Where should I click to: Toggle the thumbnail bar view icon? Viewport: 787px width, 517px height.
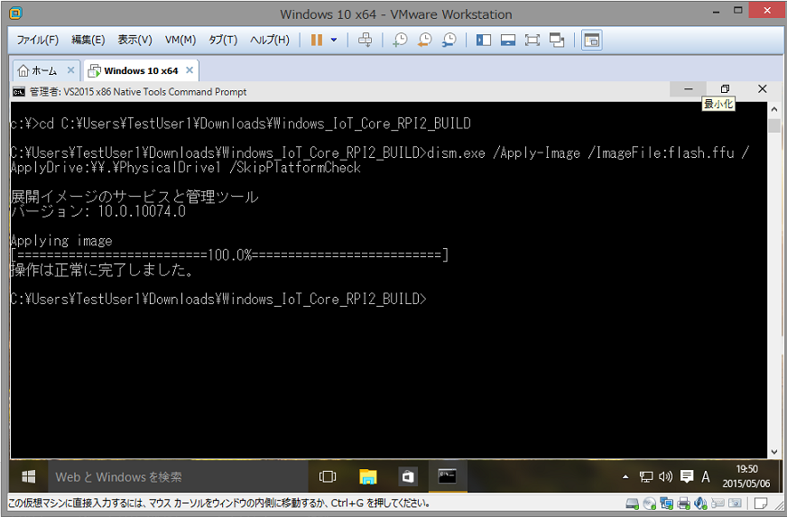point(508,40)
